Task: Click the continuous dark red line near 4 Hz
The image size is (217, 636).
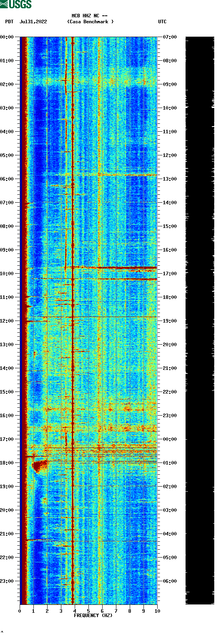Action: pos(73,320)
